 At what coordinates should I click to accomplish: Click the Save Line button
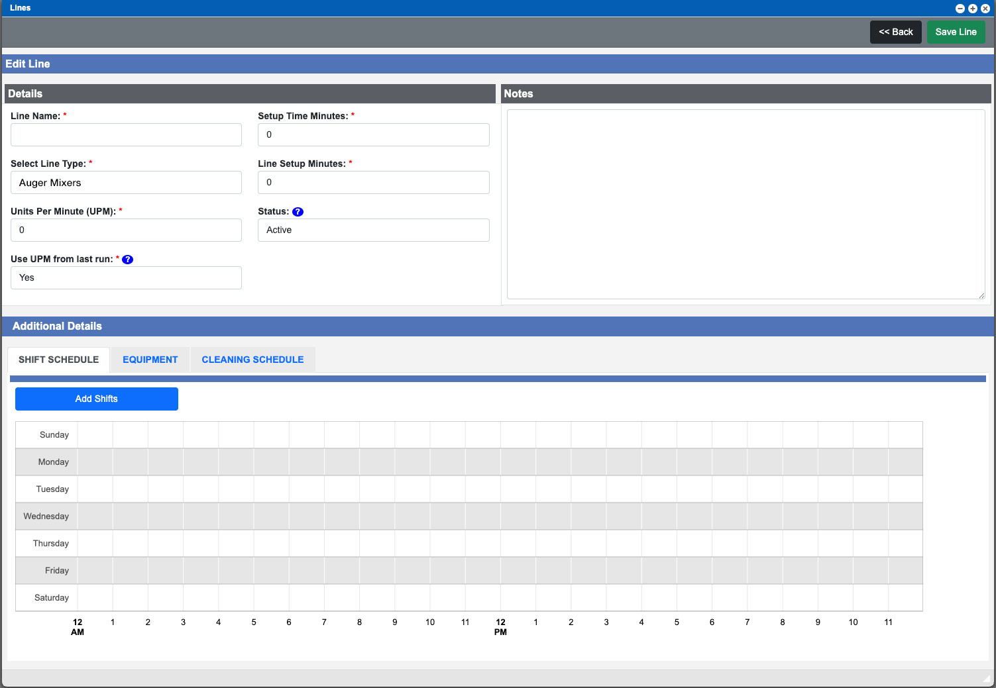point(956,32)
